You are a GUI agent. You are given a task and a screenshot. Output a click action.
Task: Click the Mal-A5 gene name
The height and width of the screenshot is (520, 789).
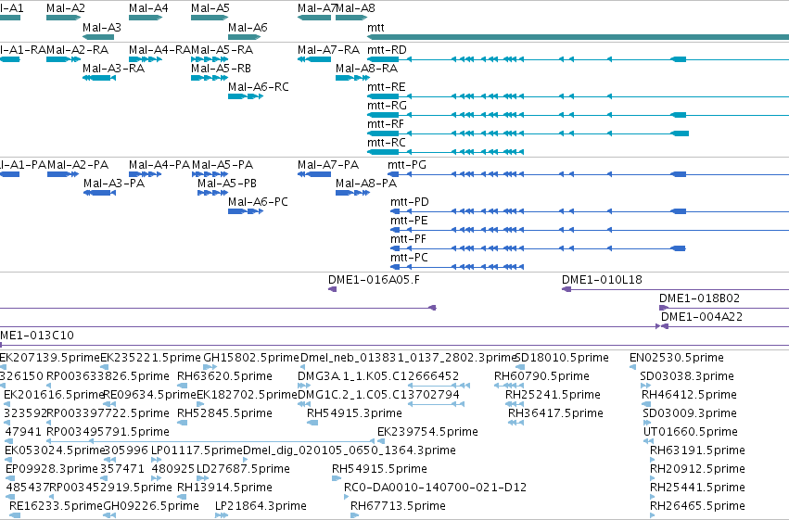click(x=210, y=8)
